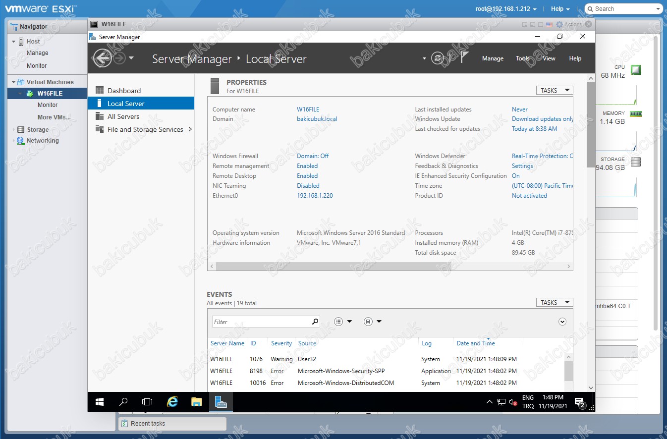667x439 pixels.
Task: Open the console Actions gear menu
Action: (569, 24)
